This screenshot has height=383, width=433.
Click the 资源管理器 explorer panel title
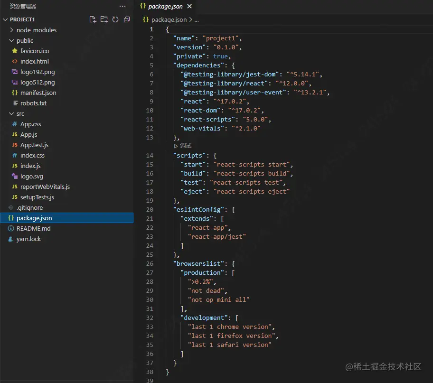click(x=23, y=6)
